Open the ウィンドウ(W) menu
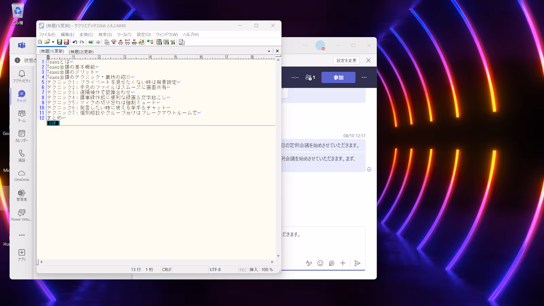 point(167,35)
